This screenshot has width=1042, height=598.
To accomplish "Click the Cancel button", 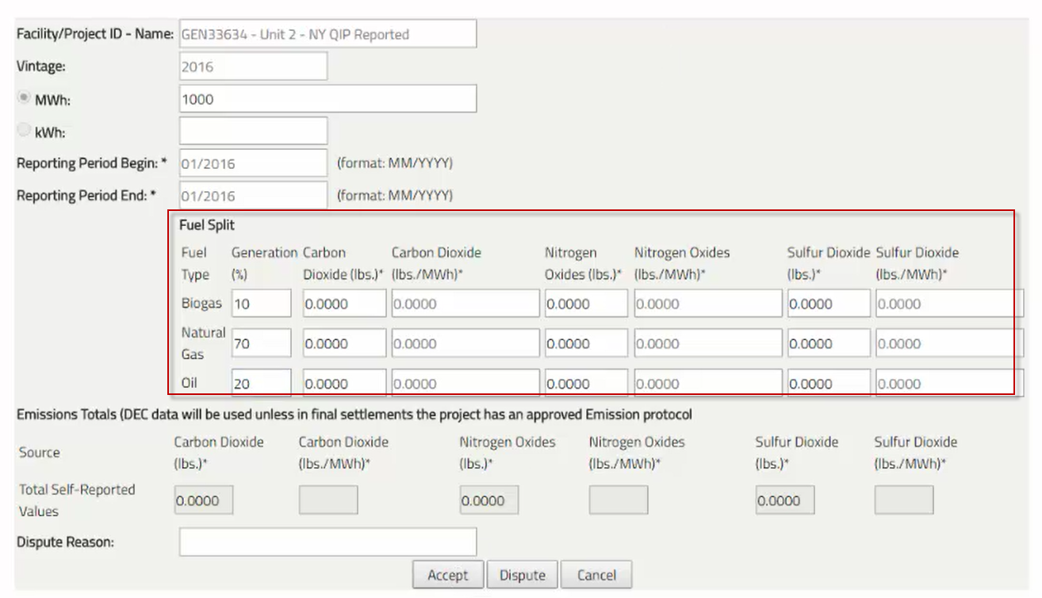I will pyautogui.click(x=596, y=575).
